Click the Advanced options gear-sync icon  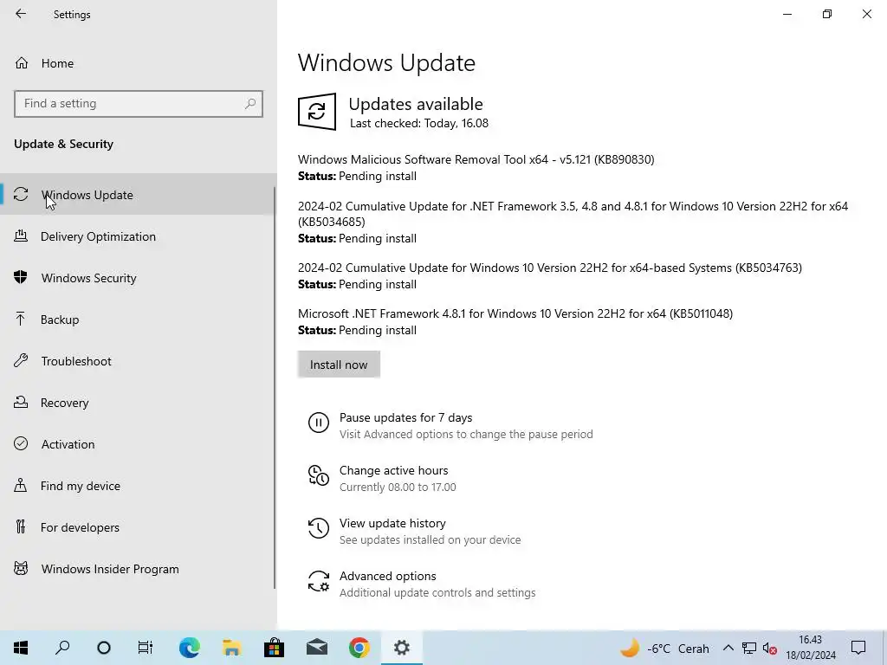click(319, 581)
